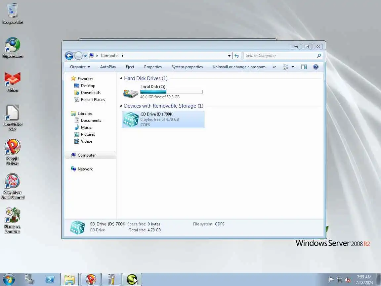Click the Local Disk (C:) usage bar
The image size is (381, 286).
point(171,92)
